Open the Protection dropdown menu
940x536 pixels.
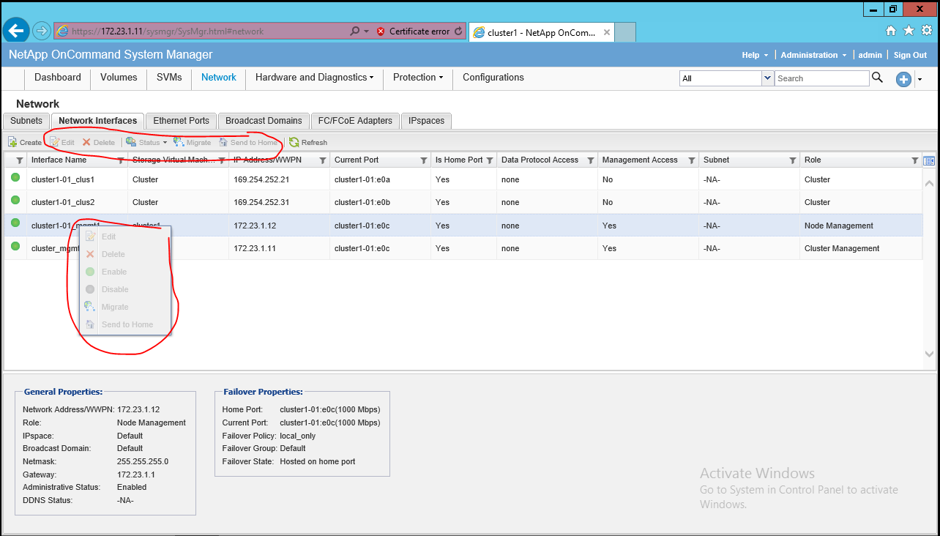click(x=417, y=78)
